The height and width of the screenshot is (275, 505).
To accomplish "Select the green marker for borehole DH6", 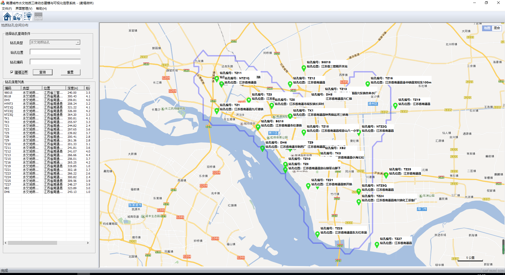I will click(262, 149).
